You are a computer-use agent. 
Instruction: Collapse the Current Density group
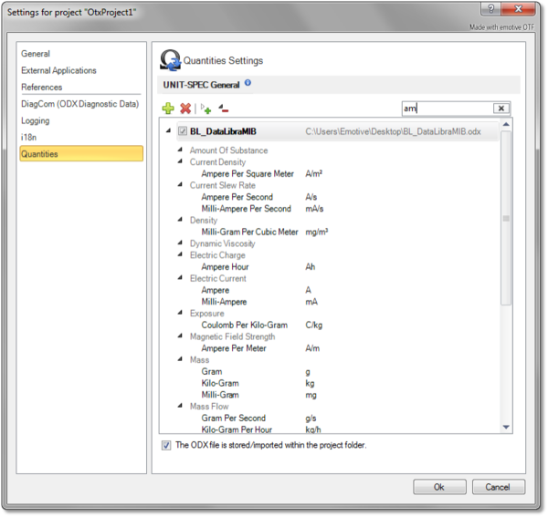click(x=180, y=162)
